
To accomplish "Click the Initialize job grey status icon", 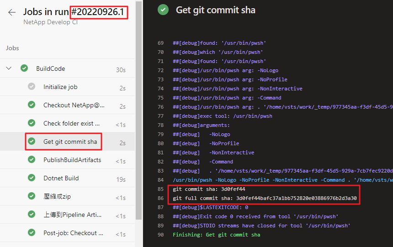I will click(x=32, y=86).
